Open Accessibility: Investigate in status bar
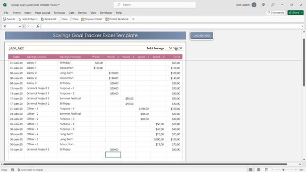306x172 pixels. point(30,170)
